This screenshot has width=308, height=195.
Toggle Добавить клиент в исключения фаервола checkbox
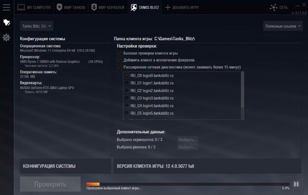(120, 60)
